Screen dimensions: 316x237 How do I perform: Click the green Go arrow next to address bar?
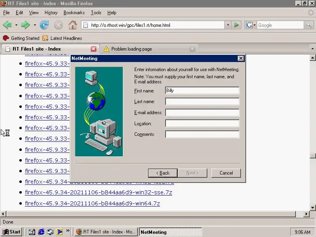(x=236, y=25)
